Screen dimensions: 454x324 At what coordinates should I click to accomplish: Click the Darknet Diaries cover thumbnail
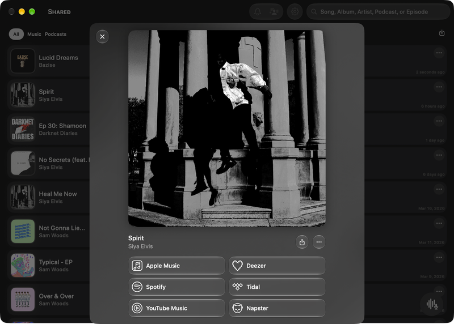23,129
